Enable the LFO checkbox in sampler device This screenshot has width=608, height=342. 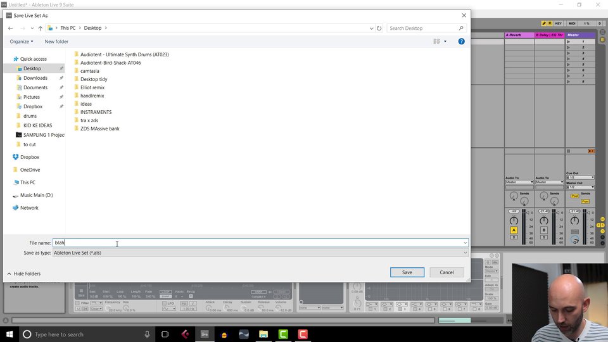click(164, 303)
